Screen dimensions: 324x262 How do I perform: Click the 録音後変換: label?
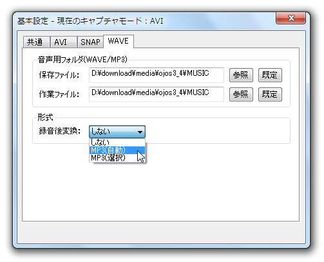tap(59, 131)
